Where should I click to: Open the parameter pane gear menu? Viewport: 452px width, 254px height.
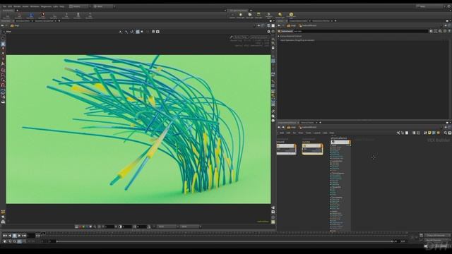[431, 31]
